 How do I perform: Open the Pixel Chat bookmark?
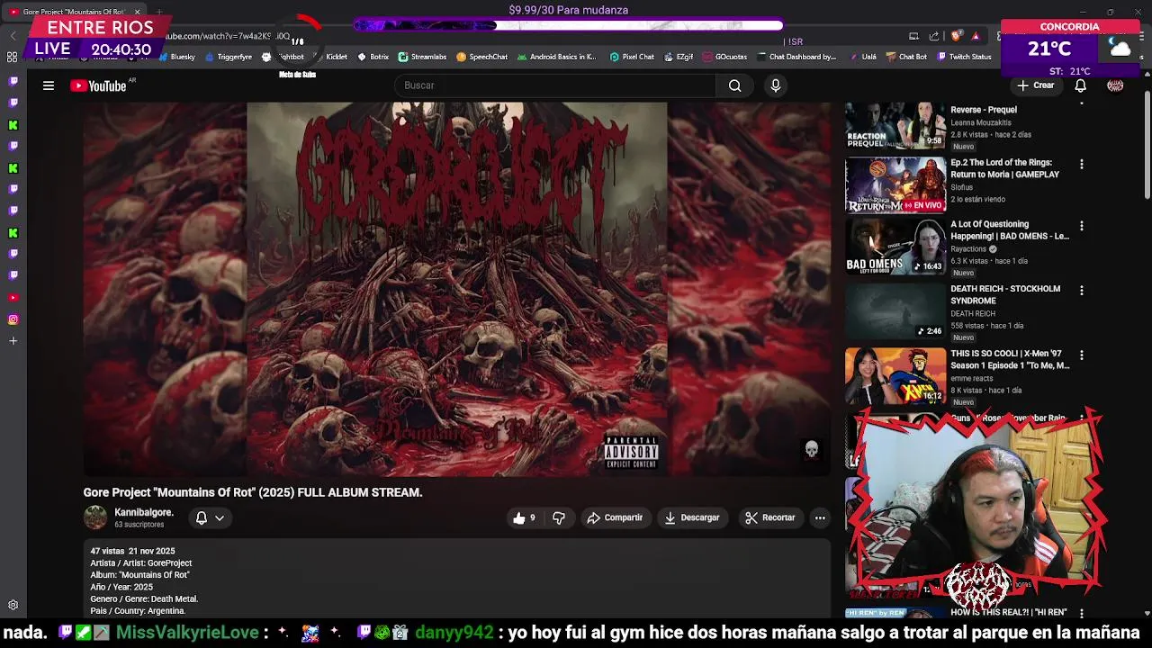pyautogui.click(x=632, y=57)
